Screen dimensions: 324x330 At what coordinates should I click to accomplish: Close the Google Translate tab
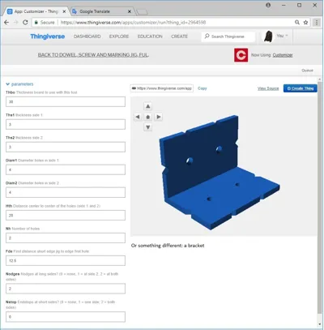(130, 11)
